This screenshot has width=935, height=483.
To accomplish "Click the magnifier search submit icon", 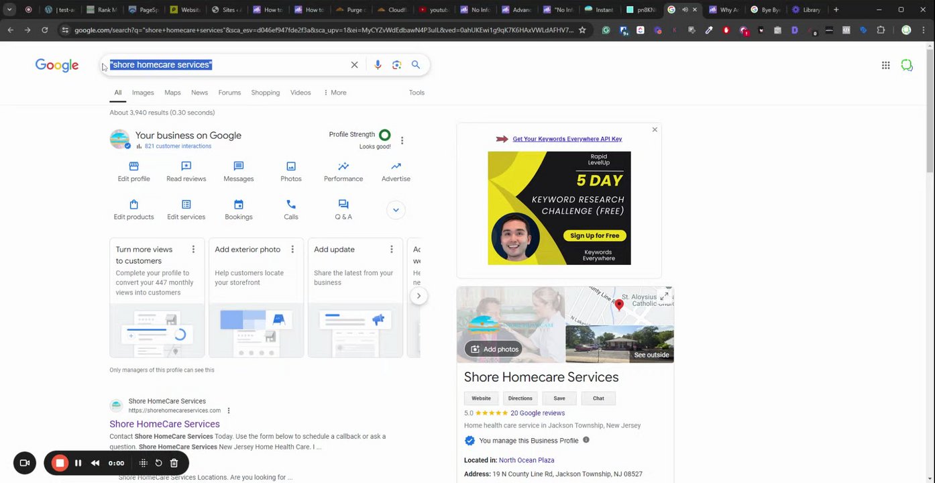I will (416, 64).
